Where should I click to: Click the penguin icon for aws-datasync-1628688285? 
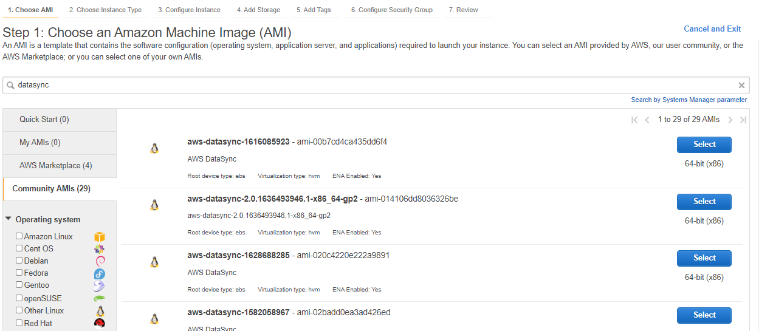coord(154,262)
